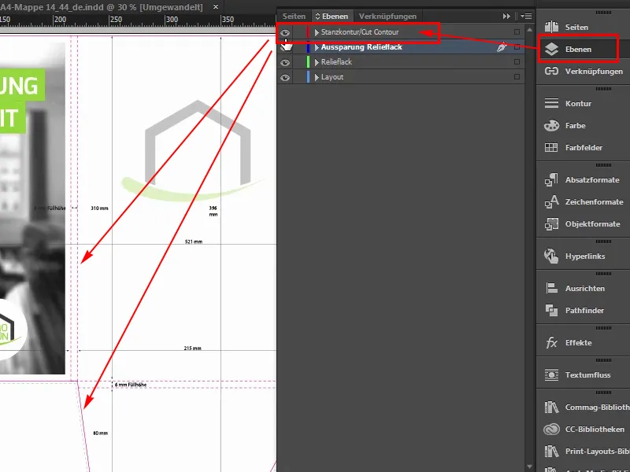
Task: Toggle lock box of Stanzkontur/Cut Contour layer
Action: (298, 32)
